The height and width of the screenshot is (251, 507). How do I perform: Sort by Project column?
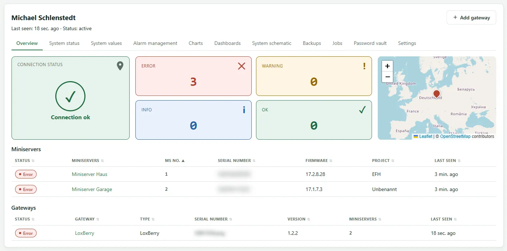click(x=383, y=161)
